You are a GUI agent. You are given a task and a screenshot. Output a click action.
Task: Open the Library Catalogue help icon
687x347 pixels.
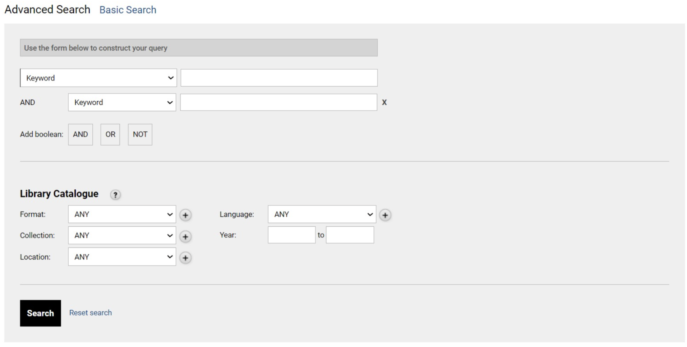point(115,195)
